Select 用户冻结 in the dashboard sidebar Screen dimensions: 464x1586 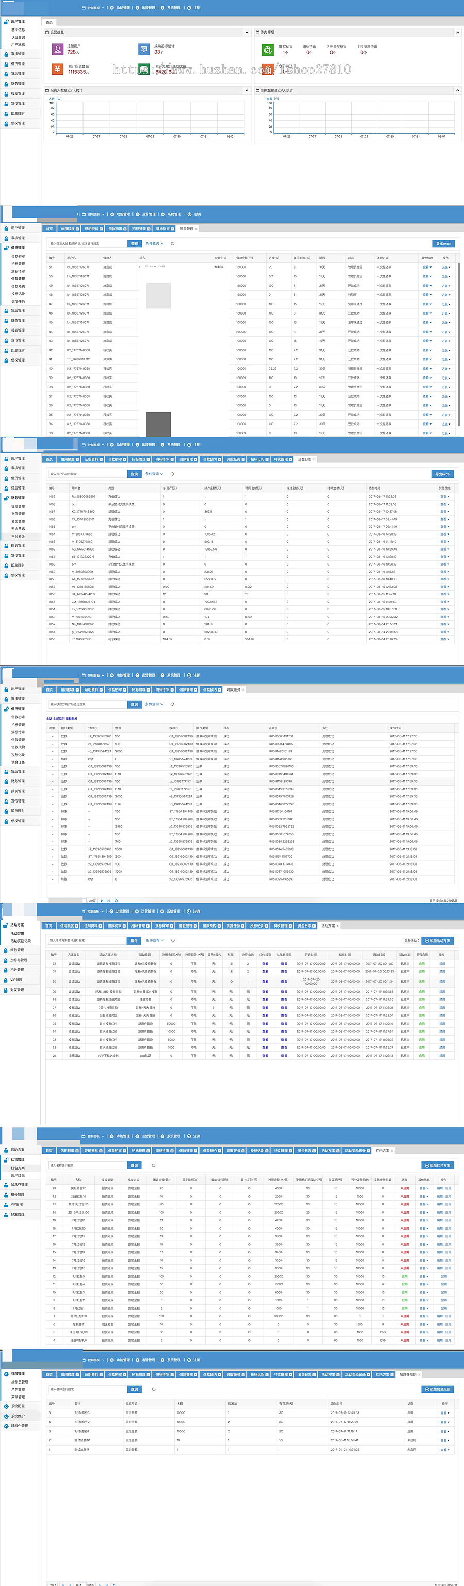[x=19, y=44]
